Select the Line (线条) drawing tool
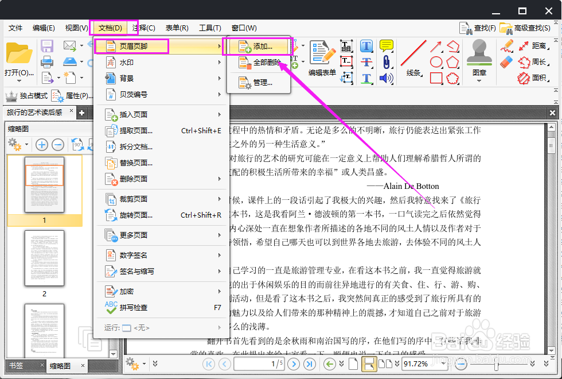The width and height of the screenshot is (562, 379). tap(413, 53)
